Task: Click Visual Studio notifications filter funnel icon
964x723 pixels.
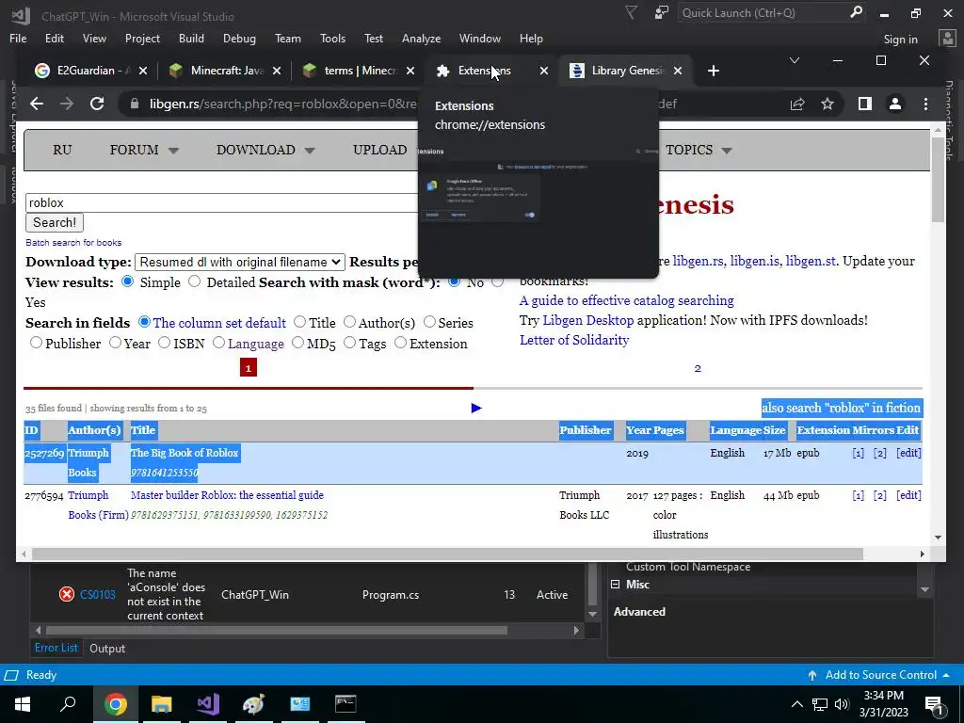Action: 631,12
